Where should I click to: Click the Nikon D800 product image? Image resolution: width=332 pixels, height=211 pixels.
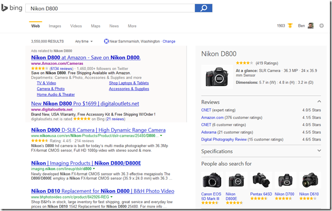click(x=217, y=76)
